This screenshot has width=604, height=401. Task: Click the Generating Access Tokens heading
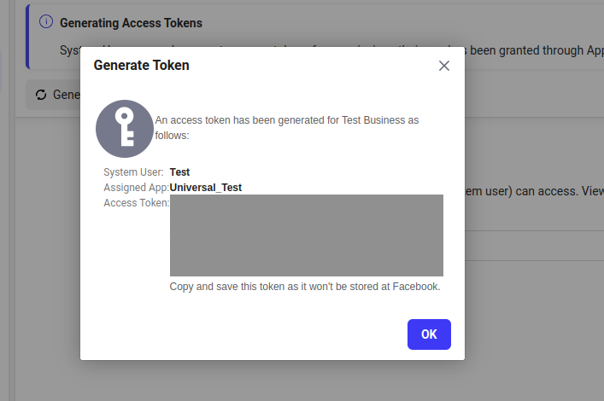pos(131,23)
